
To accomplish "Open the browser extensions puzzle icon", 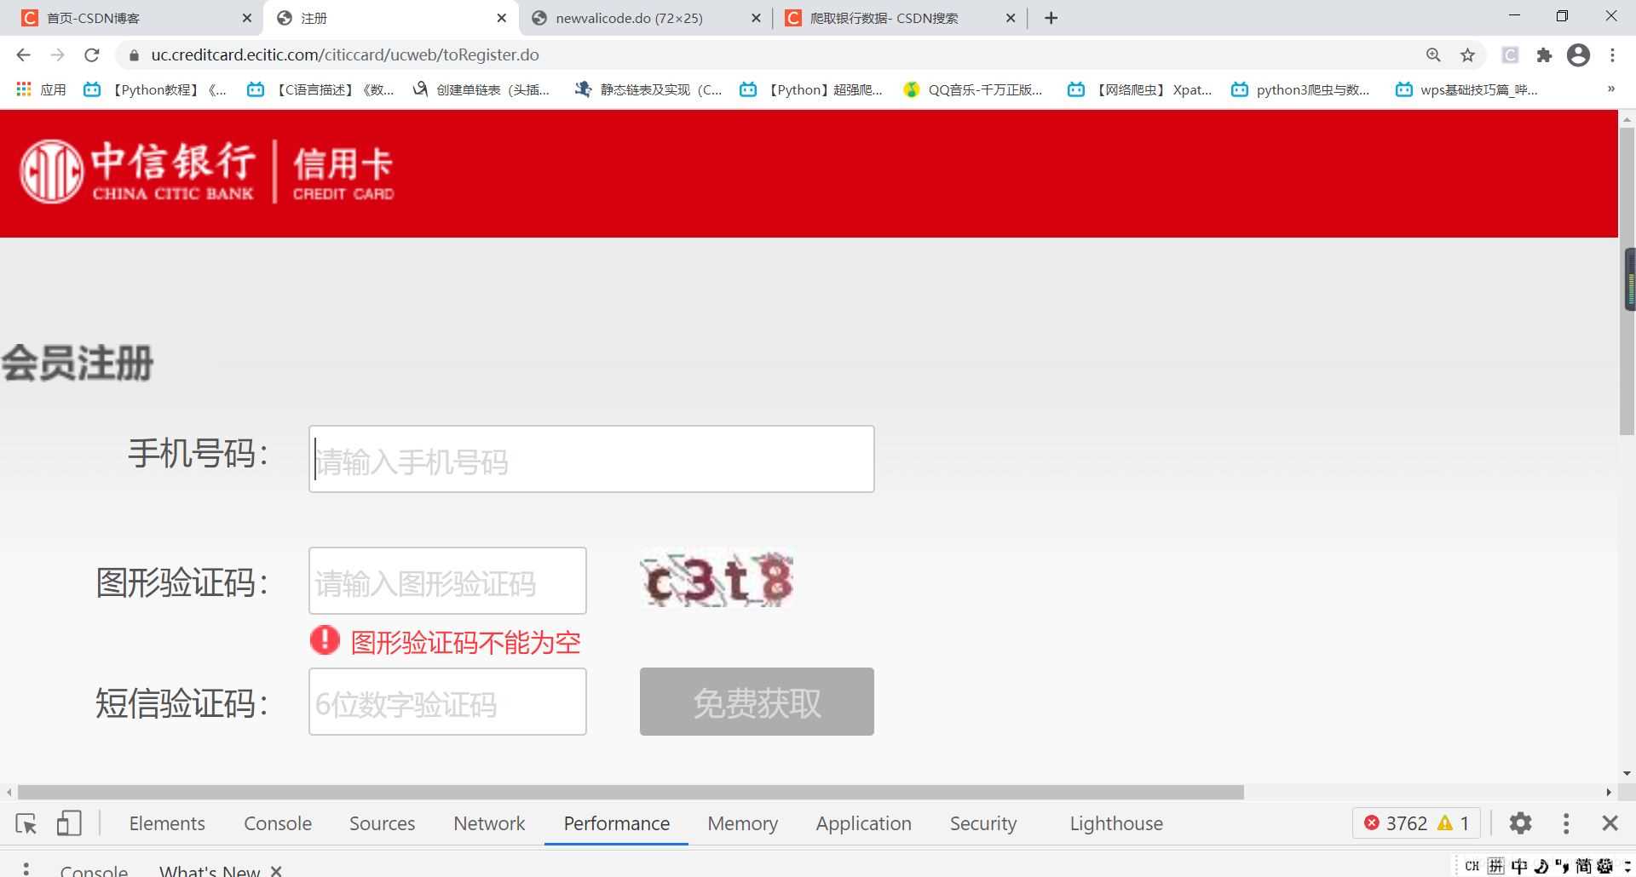I will tap(1544, 54).
